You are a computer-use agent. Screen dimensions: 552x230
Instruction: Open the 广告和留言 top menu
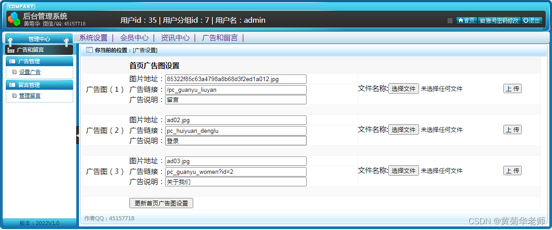(220, 38)
